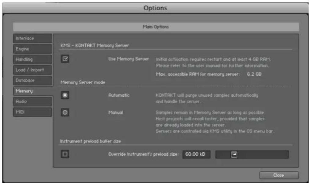Open the Interface options tab

pos(32,38)
